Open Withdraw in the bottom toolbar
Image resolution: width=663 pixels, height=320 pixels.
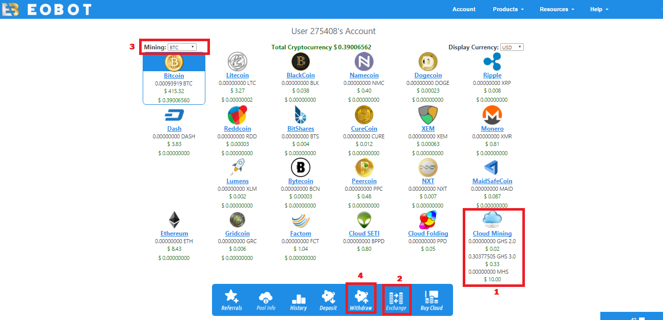(x=361, y=300)
